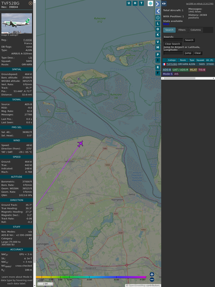Image resolution: width=215 pixels, height=287 pixels.
Task: Click the zoom in plus button
Action: pos(152,274)
